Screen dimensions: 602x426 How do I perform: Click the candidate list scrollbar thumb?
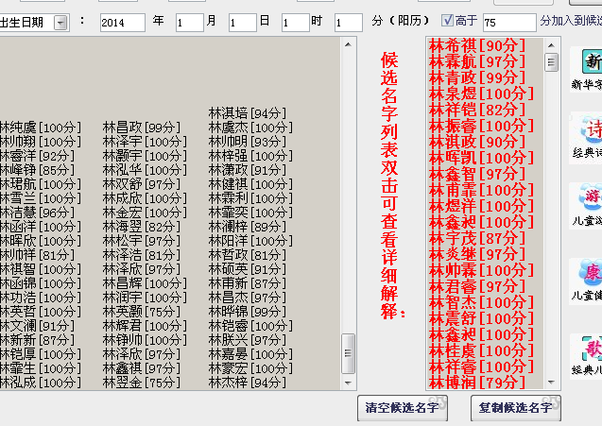(x=551, y=62)
